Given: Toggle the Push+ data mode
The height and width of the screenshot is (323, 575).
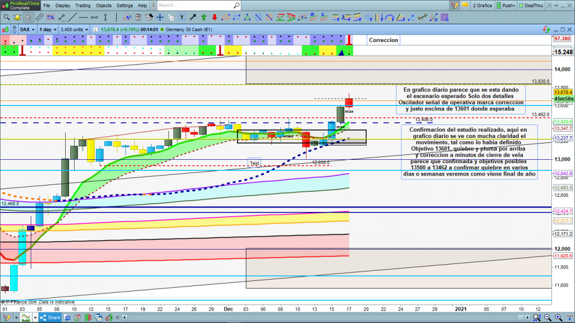Looking at the screenshot, I should click(505, 6).
